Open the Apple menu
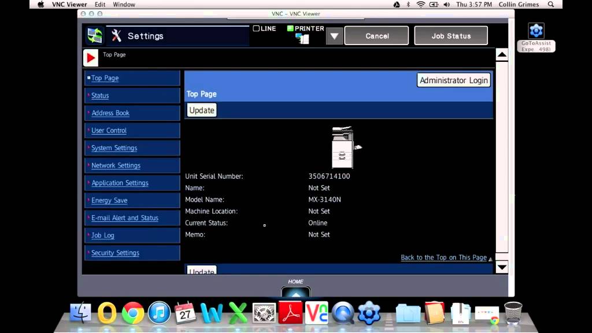This screenshot has width=592, height=333. coord(41,5)
